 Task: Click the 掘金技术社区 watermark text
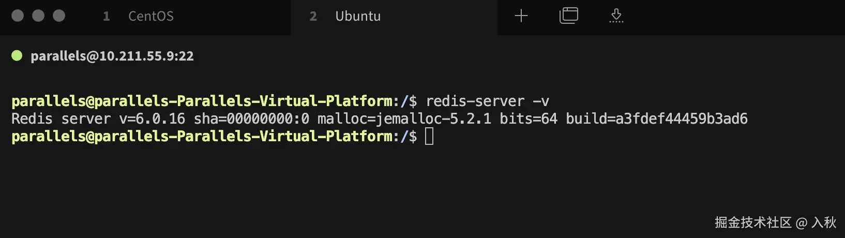point(753,222)
